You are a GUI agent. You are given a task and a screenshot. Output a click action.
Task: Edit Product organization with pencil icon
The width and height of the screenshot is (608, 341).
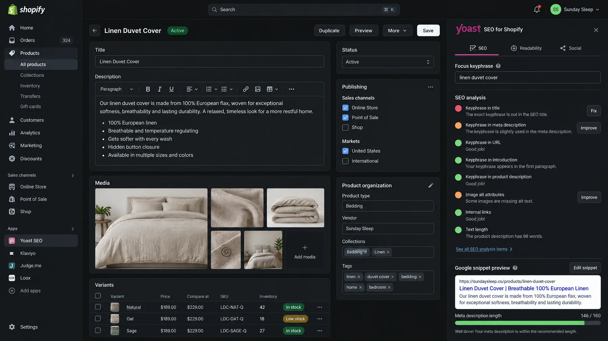[x=431, y=186]
